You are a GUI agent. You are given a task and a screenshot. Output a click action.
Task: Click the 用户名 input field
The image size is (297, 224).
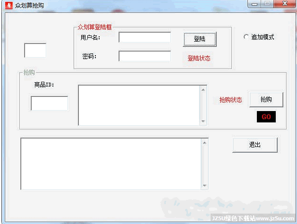point(144,37)
